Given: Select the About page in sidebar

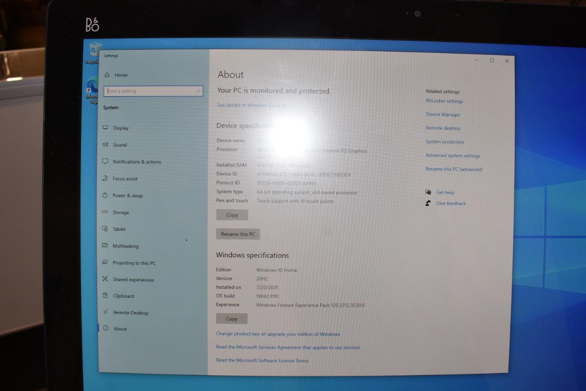Looking at the screenshot, I should click(x=120, y=329).
